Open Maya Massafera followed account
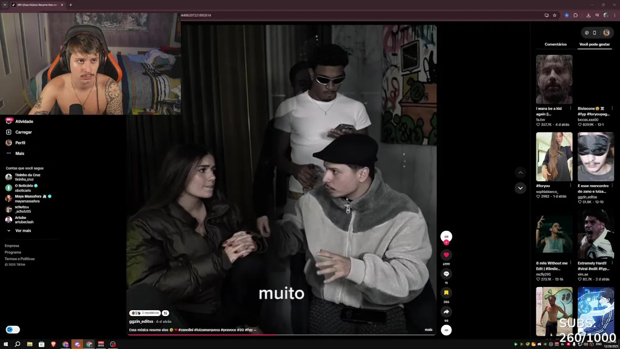This screenshot has width=620, height=349. click(30, 198)
